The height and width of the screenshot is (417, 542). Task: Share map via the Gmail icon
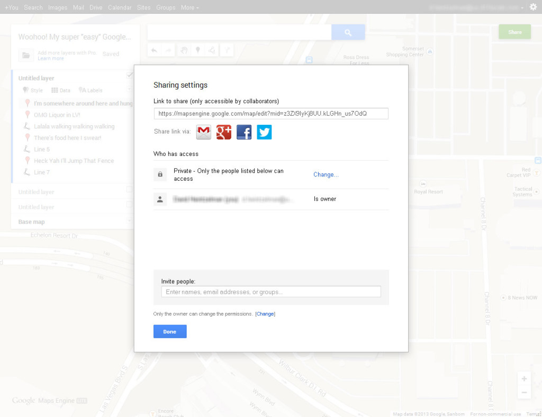[x=203, y=132]
